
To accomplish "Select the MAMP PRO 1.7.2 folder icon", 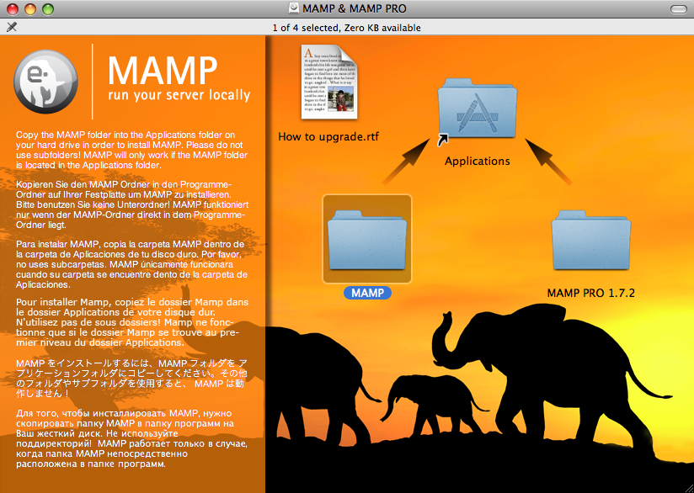I will [590, 239].
